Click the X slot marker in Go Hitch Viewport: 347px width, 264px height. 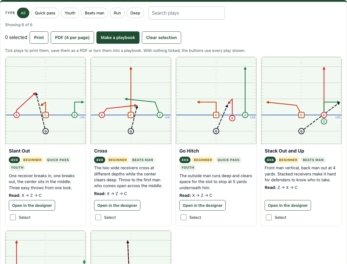pos(232,118)
